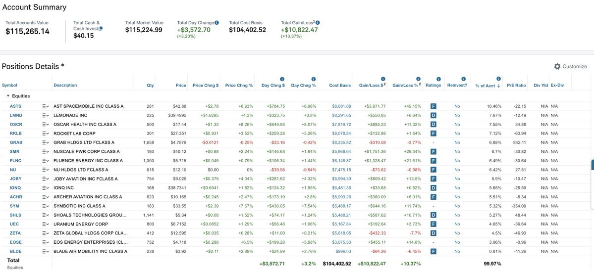This screenshot has width=594, height=270.
Task: Open the actions menu for GRAB
Action: (x=46, y=142)
